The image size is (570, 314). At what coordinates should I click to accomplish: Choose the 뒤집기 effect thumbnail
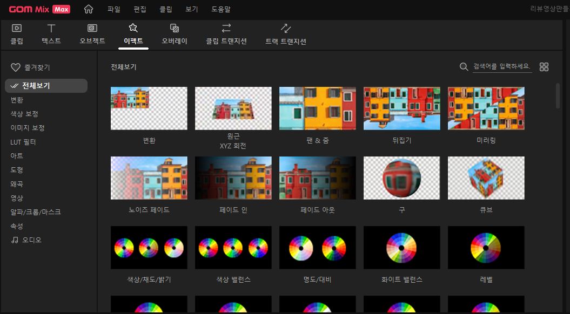click(x=401, y=108)
